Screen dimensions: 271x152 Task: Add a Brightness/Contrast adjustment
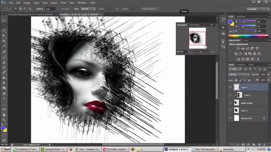[238, 49]
